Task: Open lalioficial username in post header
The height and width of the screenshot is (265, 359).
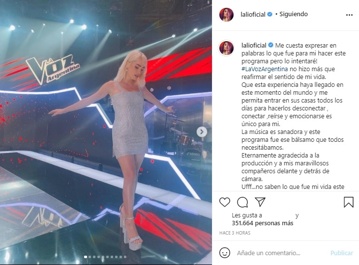Action: [x=253, y=14]
